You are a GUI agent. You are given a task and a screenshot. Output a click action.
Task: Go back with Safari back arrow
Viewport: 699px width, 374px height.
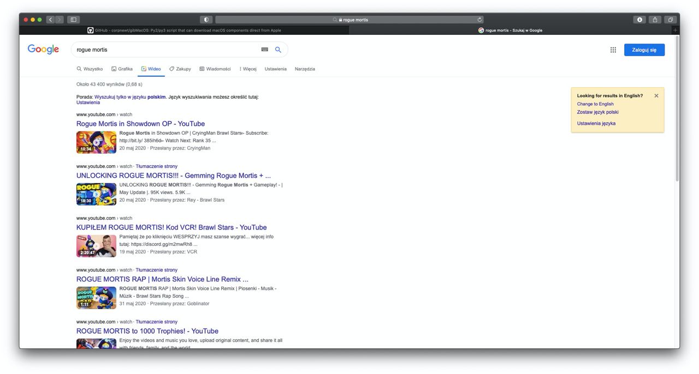[51, 20]
